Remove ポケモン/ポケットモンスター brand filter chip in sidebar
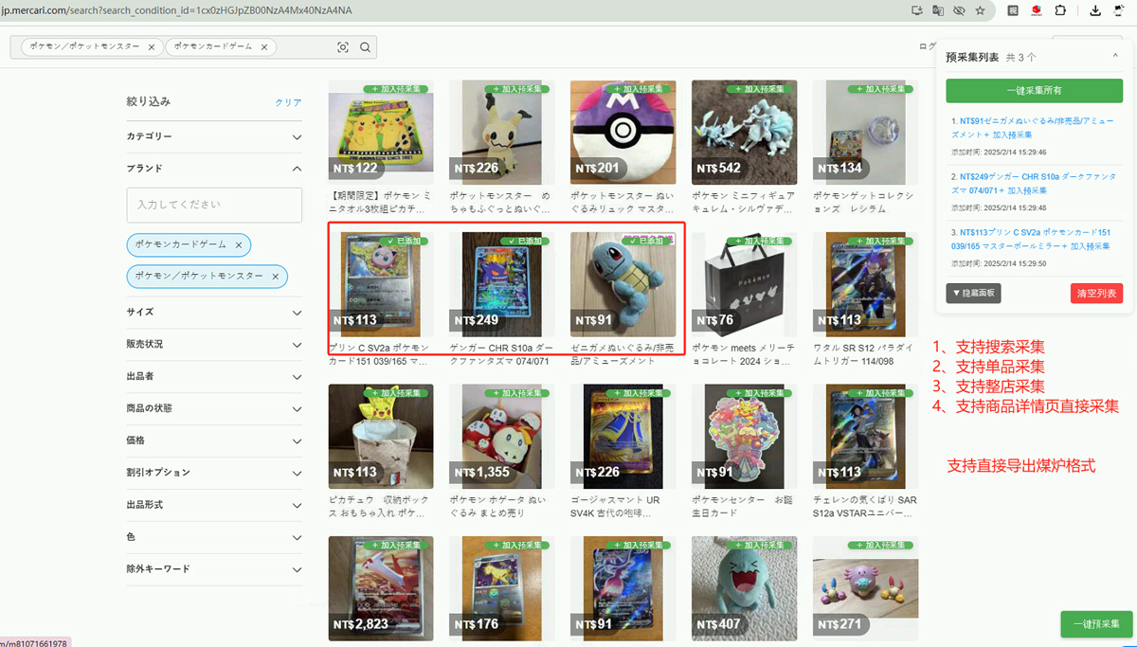 click(x=275, y=276)
